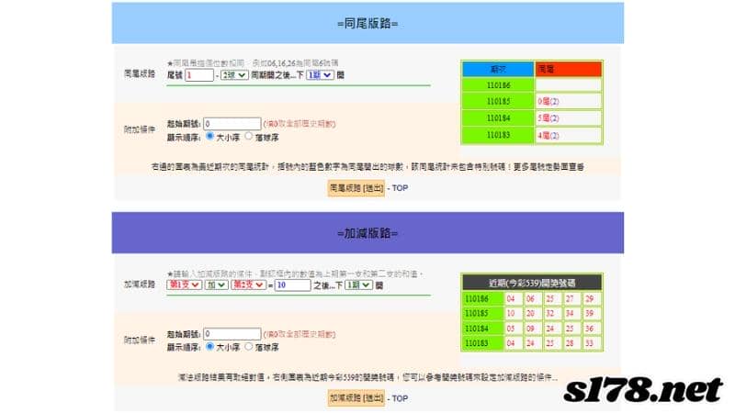Open the 1期 dropdown in 同尾版路 row
The image size is (735, 413).
point(320,75)
